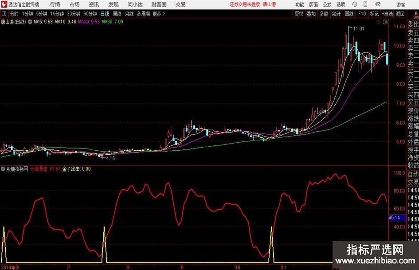Click the 11.01 high price marker
Image resolution: width=419 pixels, height=270 pixels.
click(x=359, y=28)
